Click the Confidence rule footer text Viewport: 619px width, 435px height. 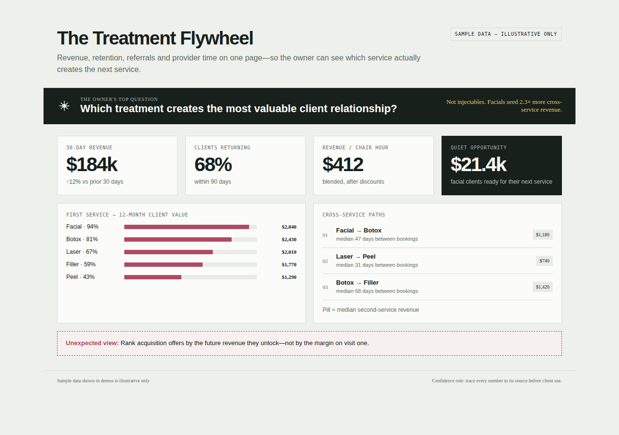(x=497, y=381)
